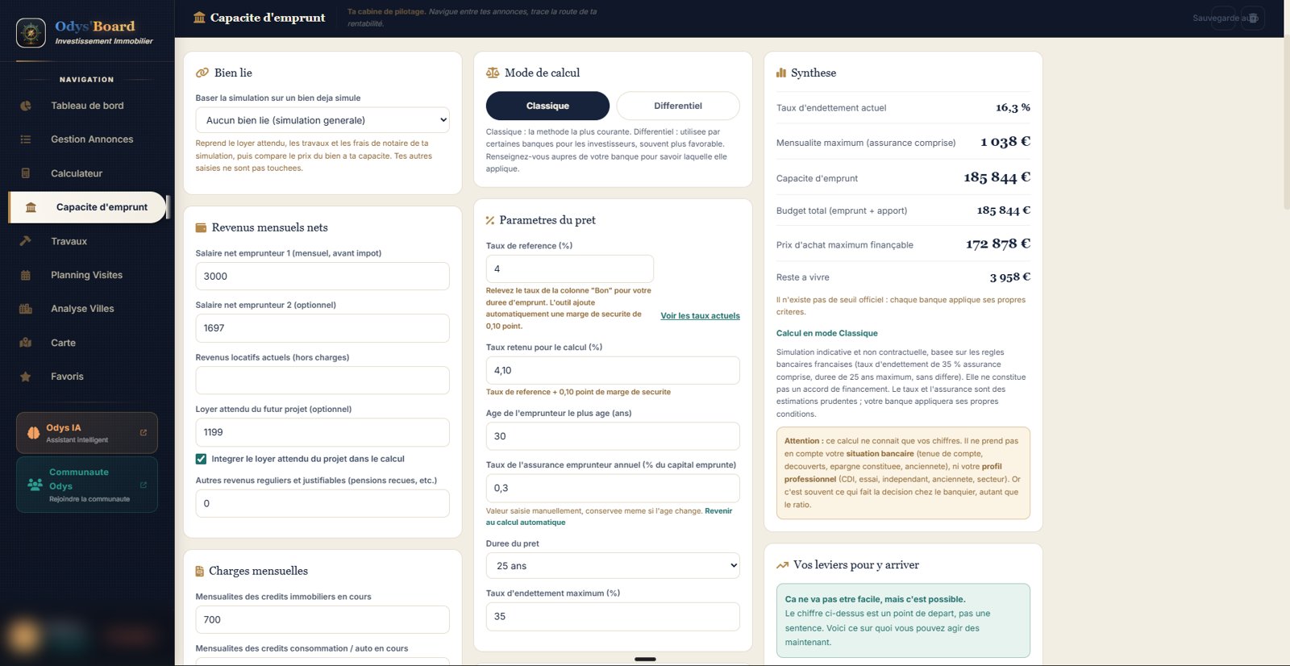Click the Favoris star icon

pos(26,377)
